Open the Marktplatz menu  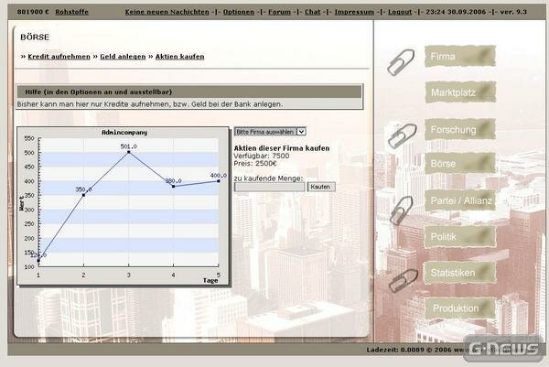tap(460, 92)
